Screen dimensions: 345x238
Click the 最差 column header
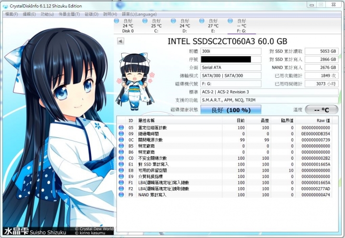[259, 120]
